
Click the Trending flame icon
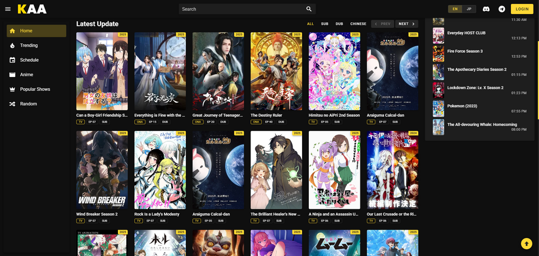(x=12, y=45)
